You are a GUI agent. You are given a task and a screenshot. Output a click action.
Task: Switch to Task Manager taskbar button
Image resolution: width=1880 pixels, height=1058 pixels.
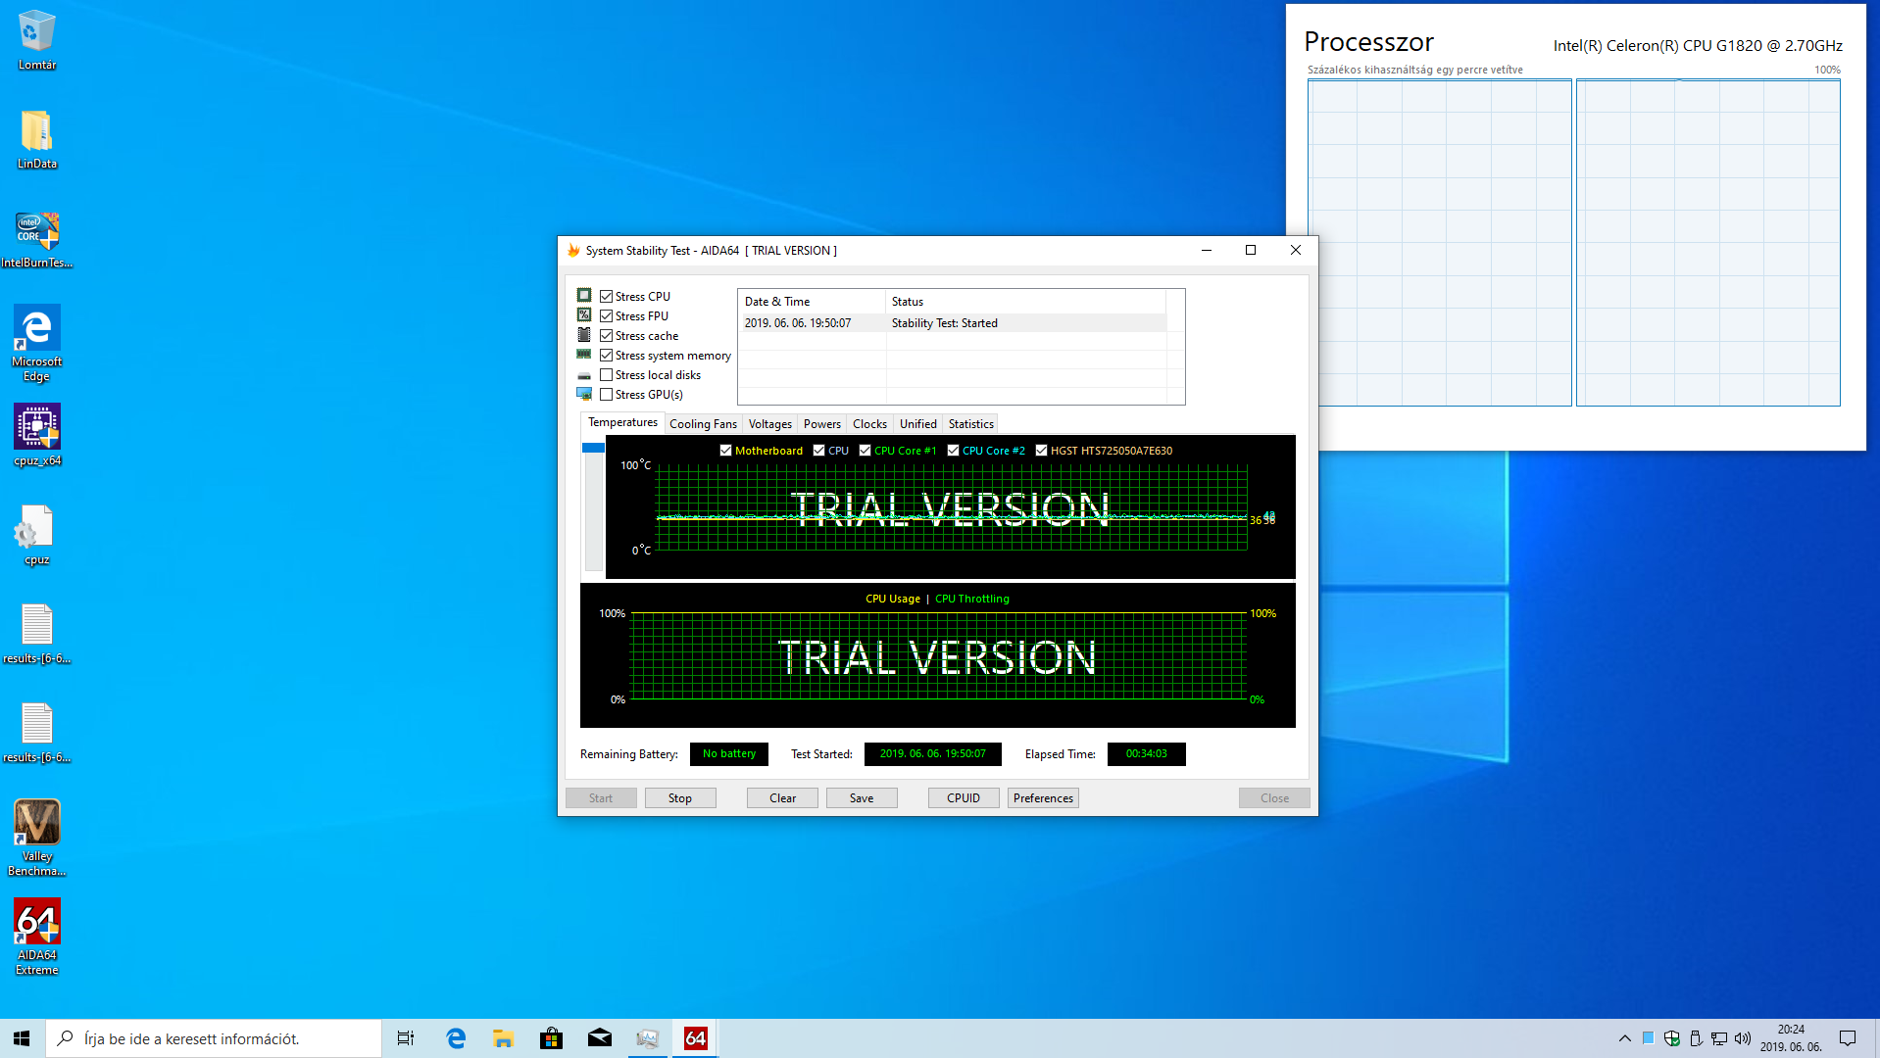click(x=648, y=1038)
